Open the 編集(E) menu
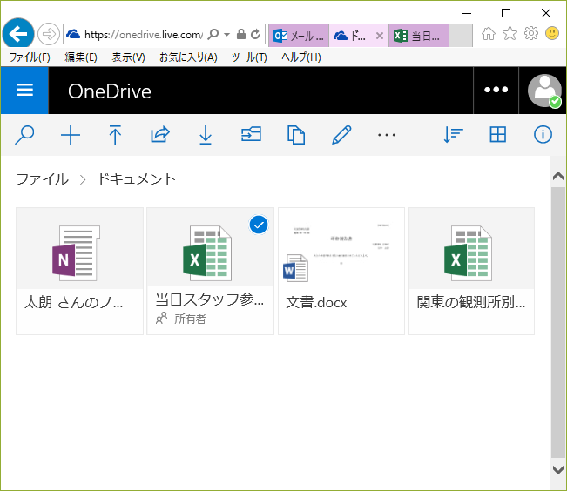This screenshot has height=491, width=567. 81,57
